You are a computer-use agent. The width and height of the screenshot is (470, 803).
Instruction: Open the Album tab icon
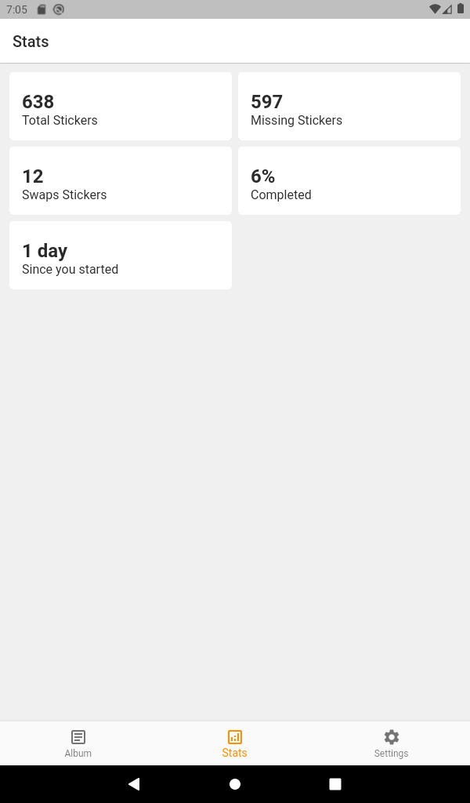[x=78, y=737]
